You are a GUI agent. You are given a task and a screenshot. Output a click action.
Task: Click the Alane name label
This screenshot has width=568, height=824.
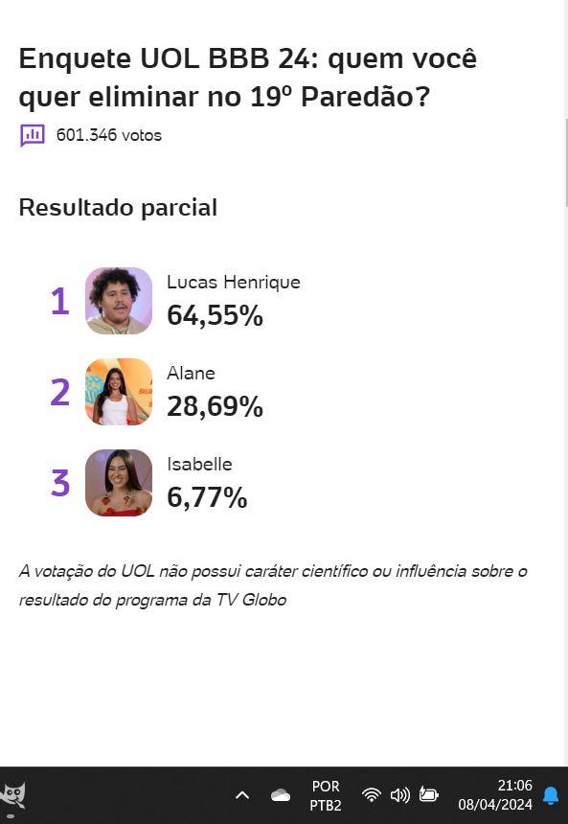pos(191,373)
